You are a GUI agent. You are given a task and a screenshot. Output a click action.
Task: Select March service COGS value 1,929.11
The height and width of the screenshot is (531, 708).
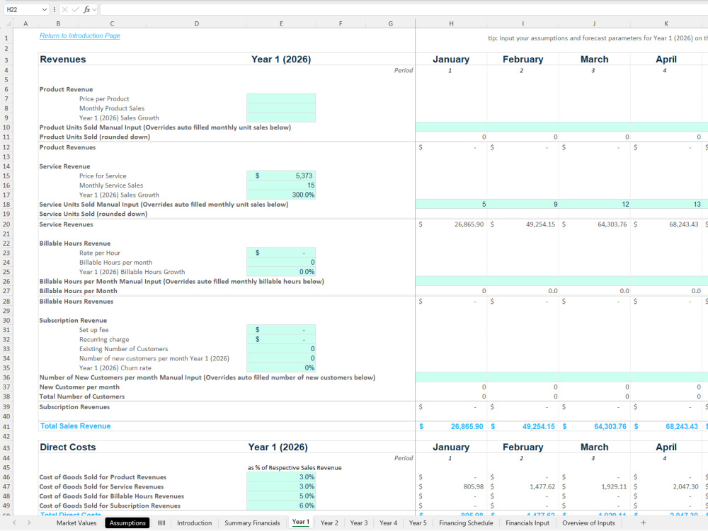[x=594, y=486]
